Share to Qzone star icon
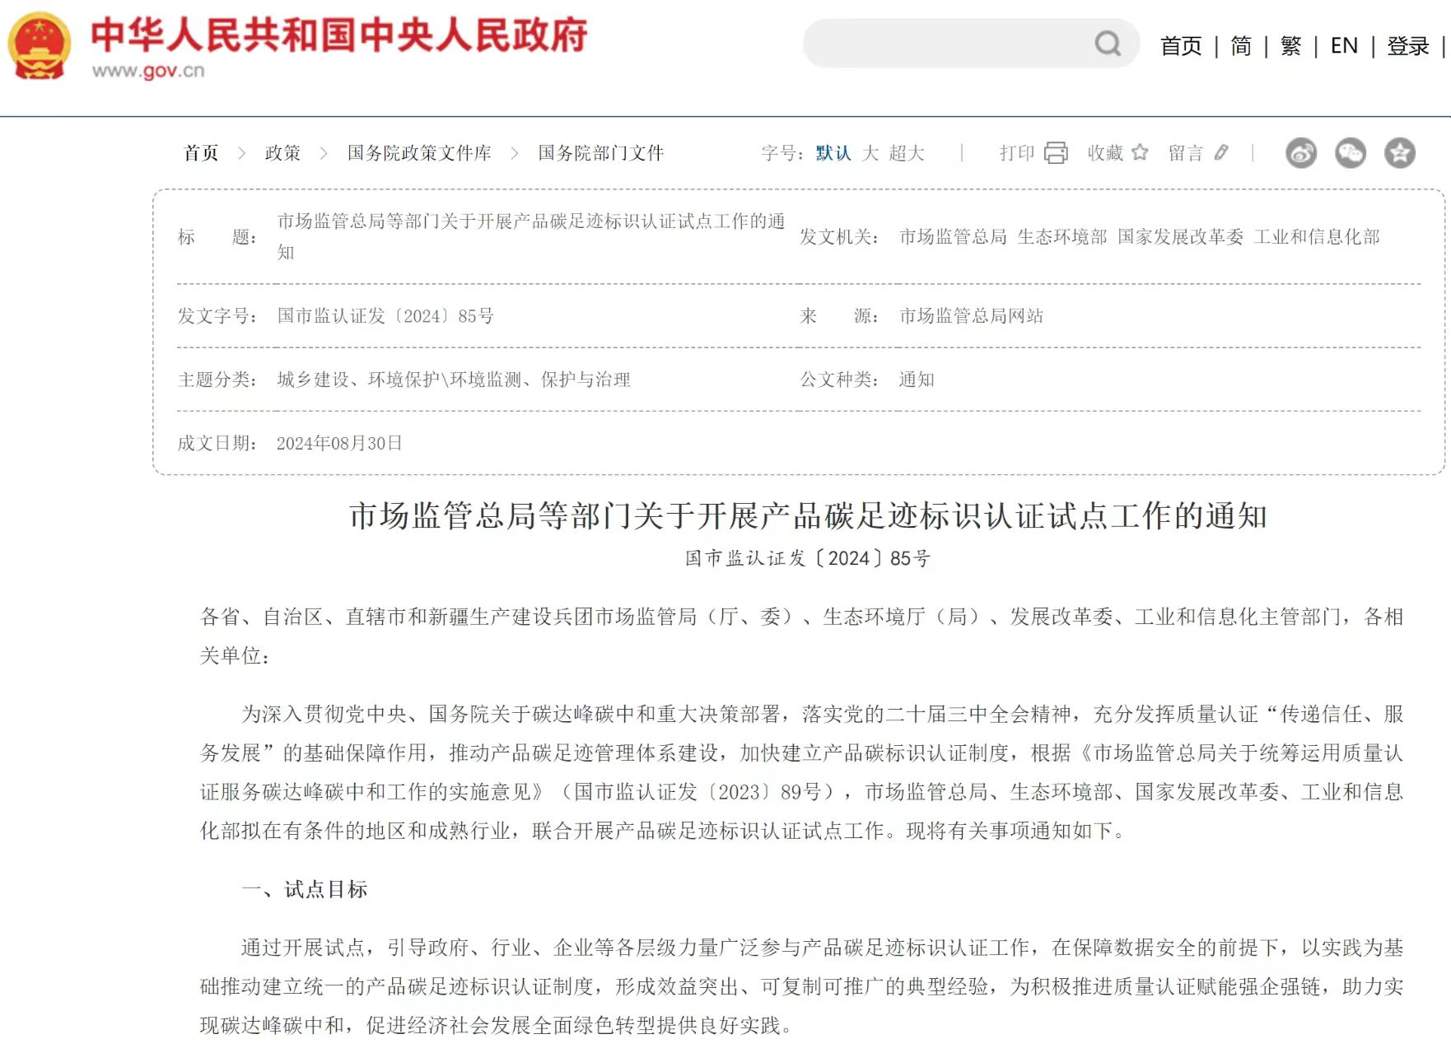The image size is (1451, 1053). pyautogui.click(x=1399, y=153)
